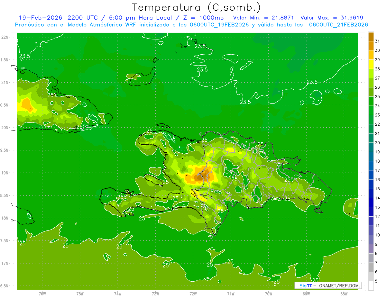This screenshot has height=298, width=386.
Task: Click the color scale label "20"
Action: 377,143
